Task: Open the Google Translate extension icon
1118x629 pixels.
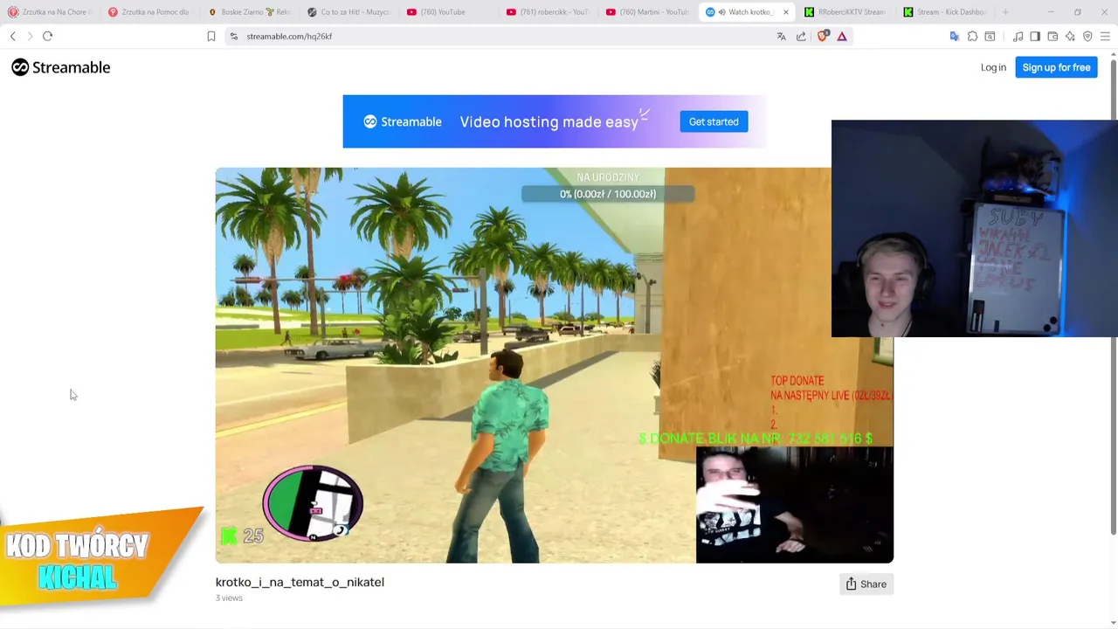Action: click(x=954, y=36)
